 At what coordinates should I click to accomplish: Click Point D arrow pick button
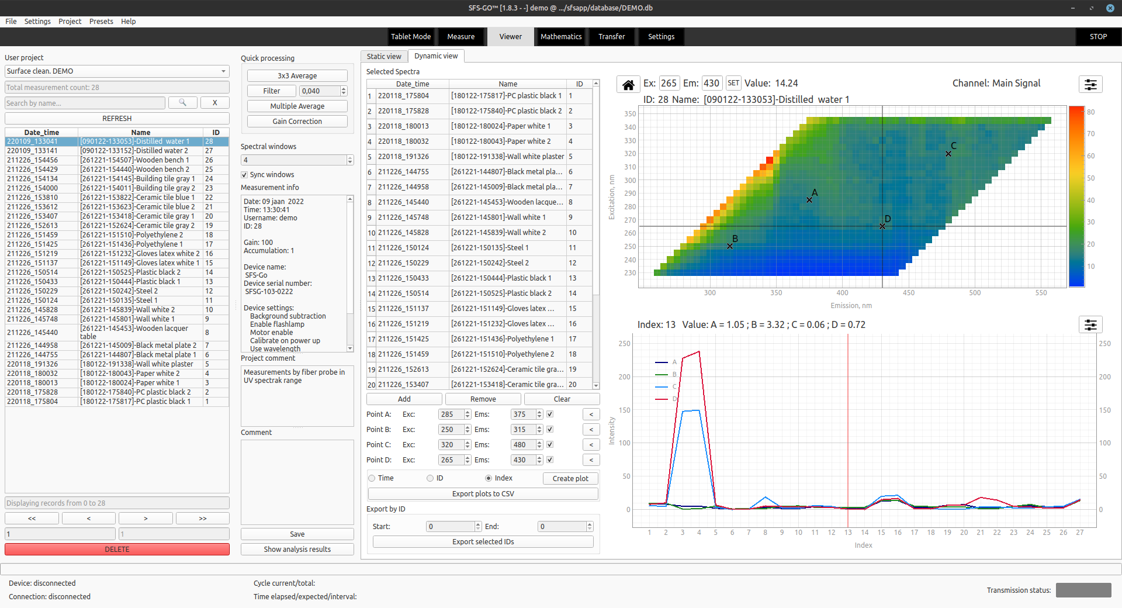click(591, 460)
